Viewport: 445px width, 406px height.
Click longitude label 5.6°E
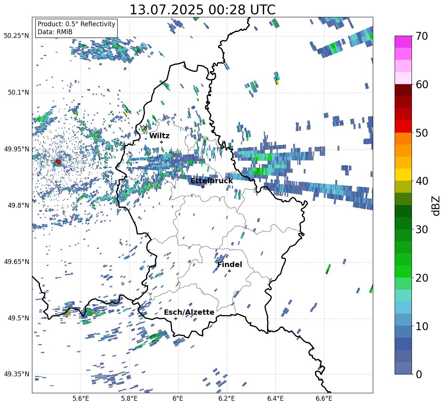pyautogui.click(x=81, y=398)
